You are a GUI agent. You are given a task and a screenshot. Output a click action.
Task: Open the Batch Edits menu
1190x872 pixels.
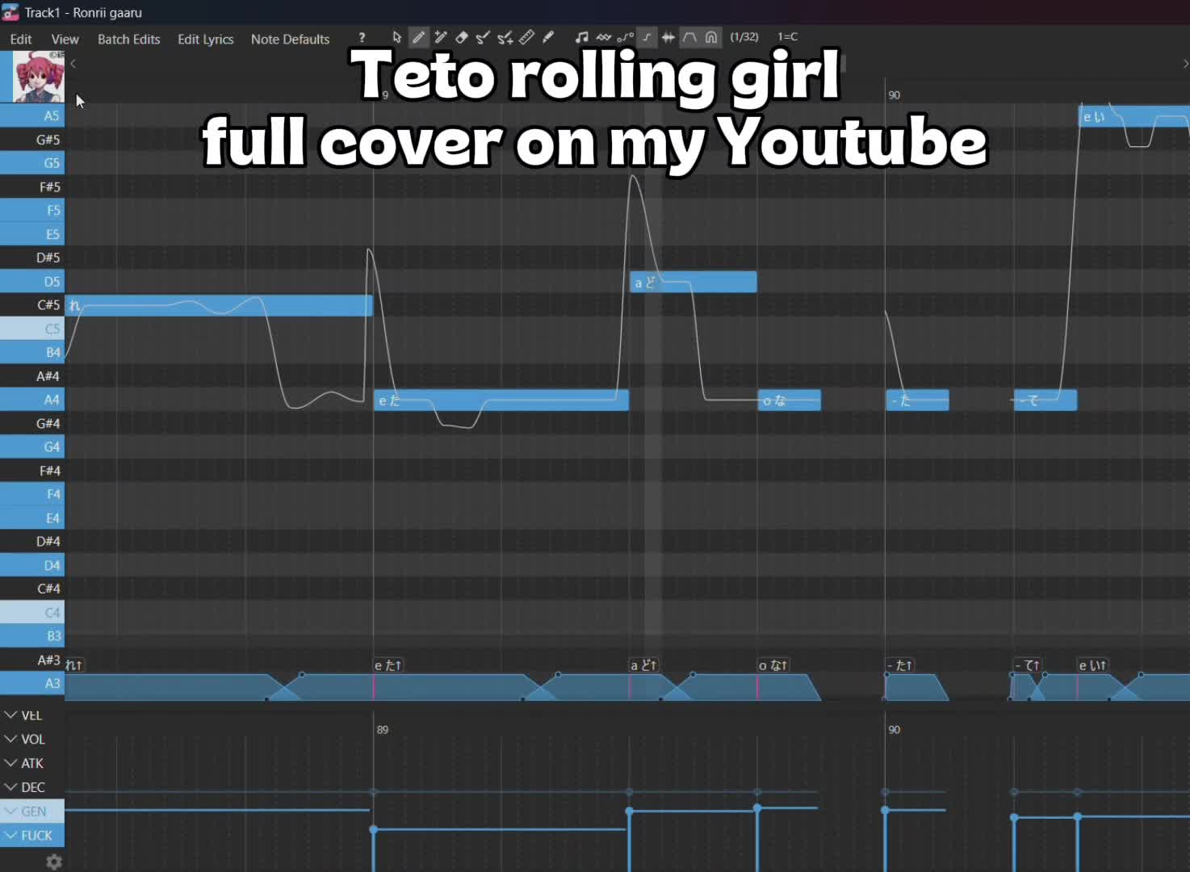(x=129, y=39)
